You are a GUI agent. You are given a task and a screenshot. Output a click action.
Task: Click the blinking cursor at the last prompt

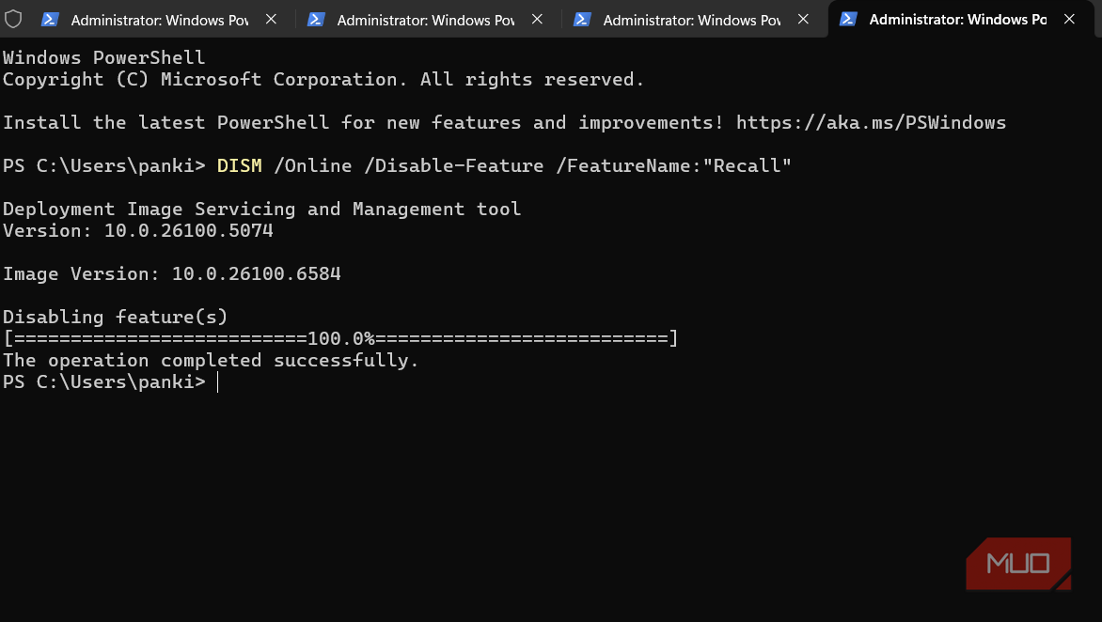coord(217,382)
